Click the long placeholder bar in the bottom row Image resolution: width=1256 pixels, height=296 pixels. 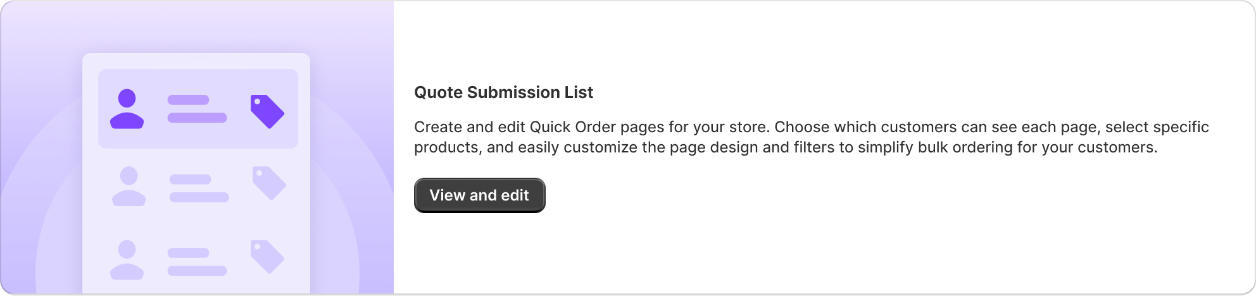point(197,271)
